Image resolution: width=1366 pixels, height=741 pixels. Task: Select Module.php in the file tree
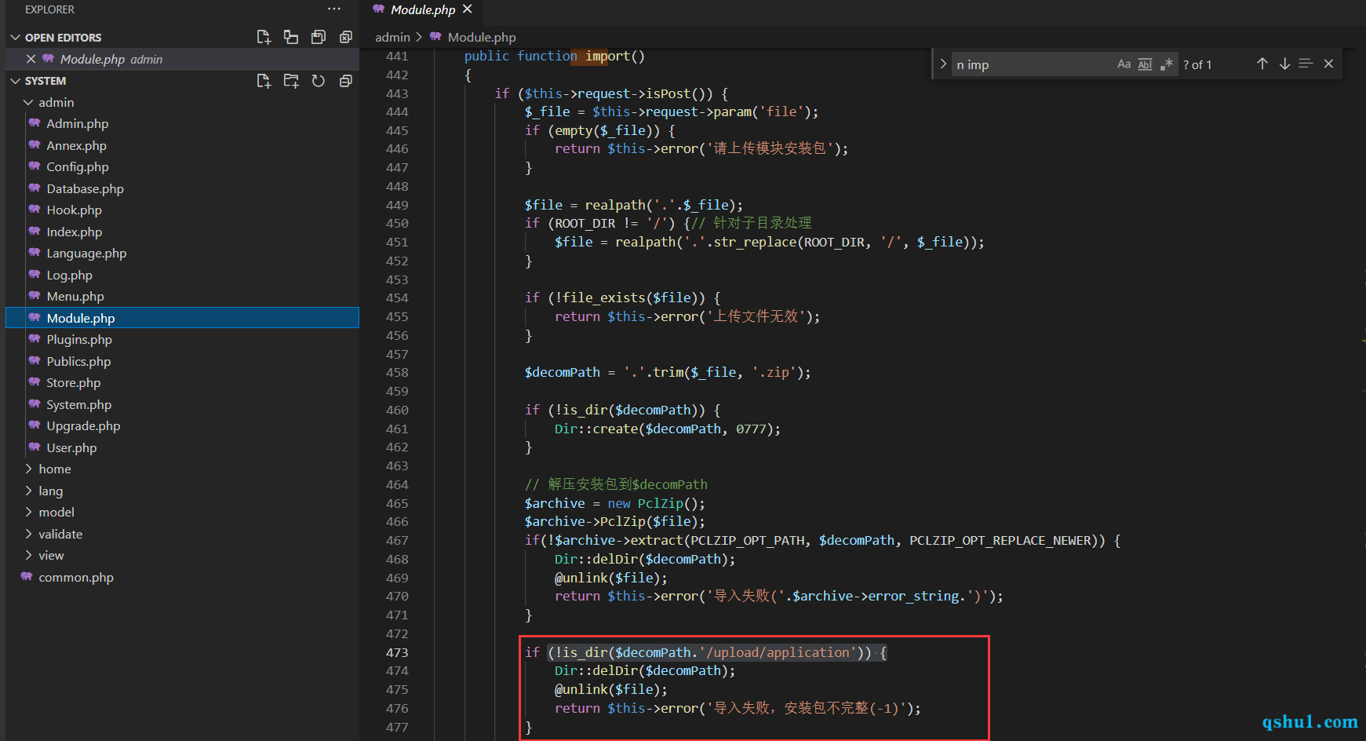(x=182, y=318)
